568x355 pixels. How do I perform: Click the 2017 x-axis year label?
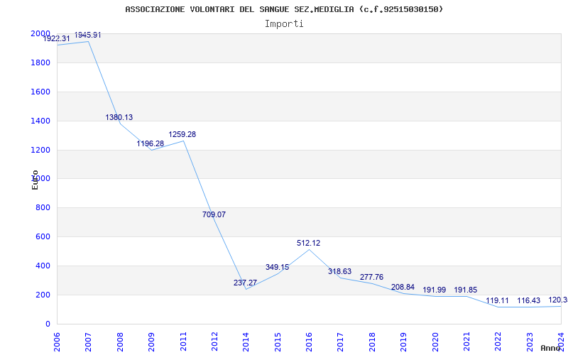341,342
